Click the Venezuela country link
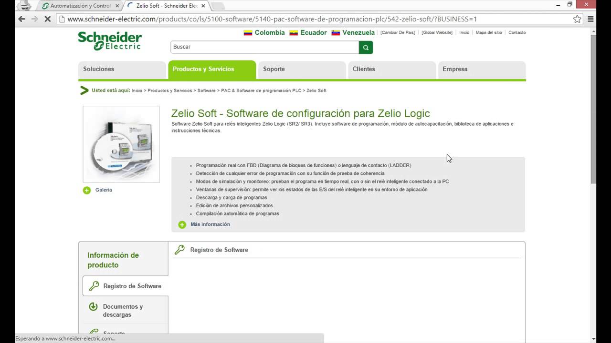 (358, 33)
